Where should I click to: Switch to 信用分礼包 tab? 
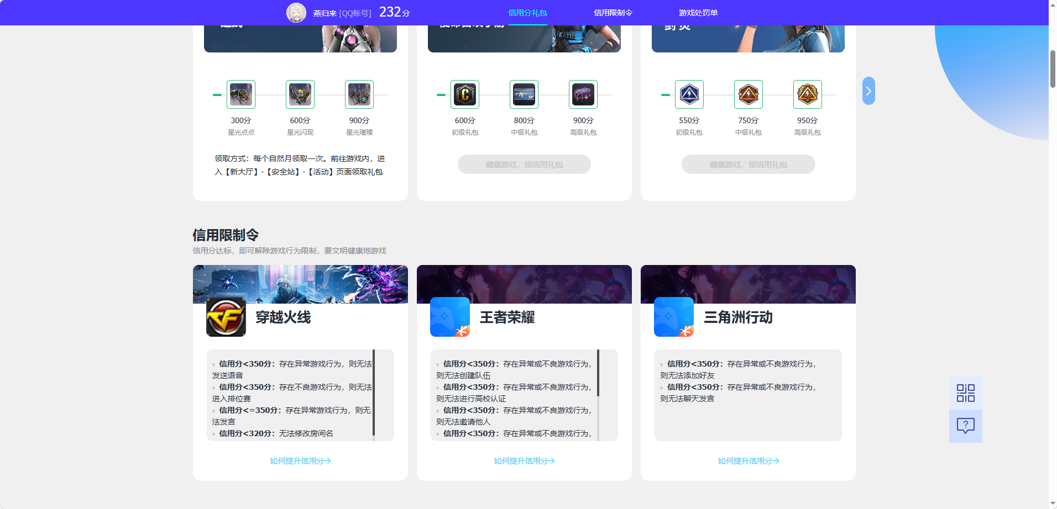pyautogui.click(x=527, y=13)
